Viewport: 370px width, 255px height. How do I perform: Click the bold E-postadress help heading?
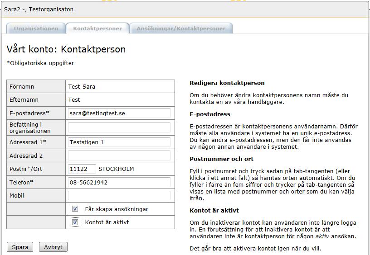(x=210, y=114)
